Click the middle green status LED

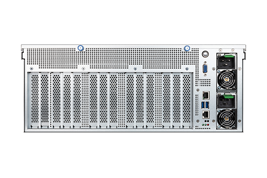pyautogui.click(x=205, y=125)
